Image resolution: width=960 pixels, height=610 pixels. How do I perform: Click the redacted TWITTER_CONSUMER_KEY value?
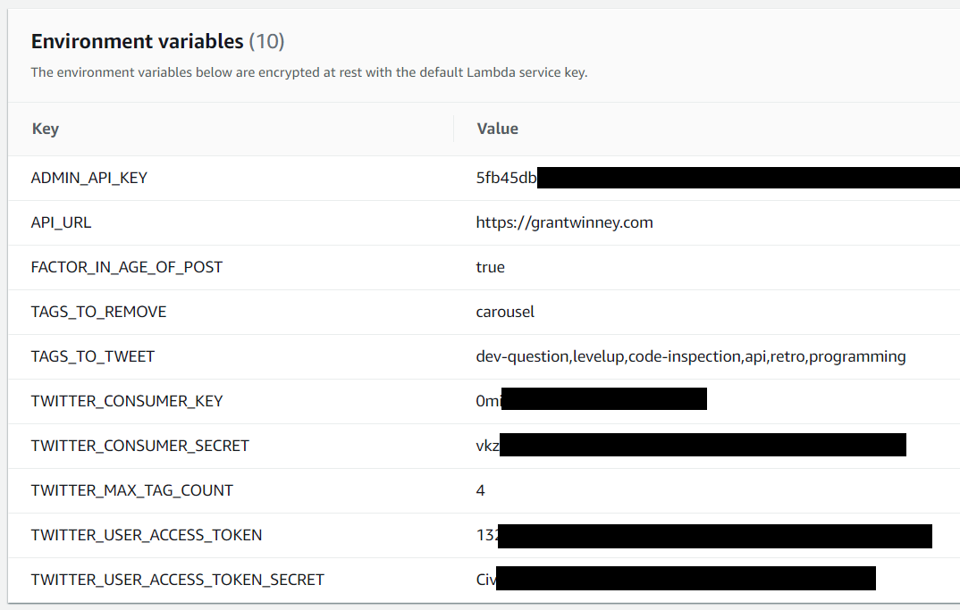tap(591, 399)
